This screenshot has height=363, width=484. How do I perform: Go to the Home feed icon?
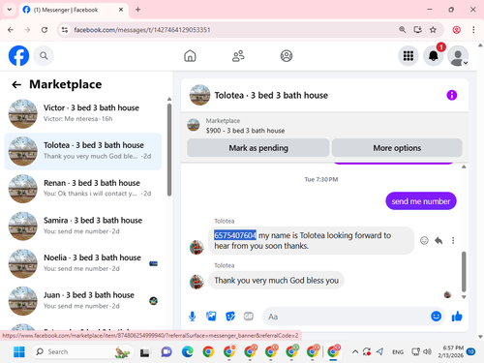pyautogui.click(x=190, y=56)
